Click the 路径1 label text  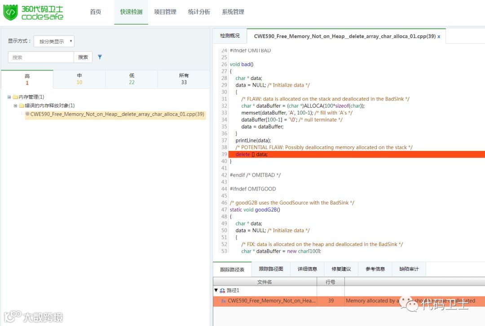pos(233,291)
